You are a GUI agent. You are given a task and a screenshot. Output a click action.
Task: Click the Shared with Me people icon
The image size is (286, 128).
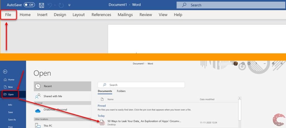(x=38, y=96)
